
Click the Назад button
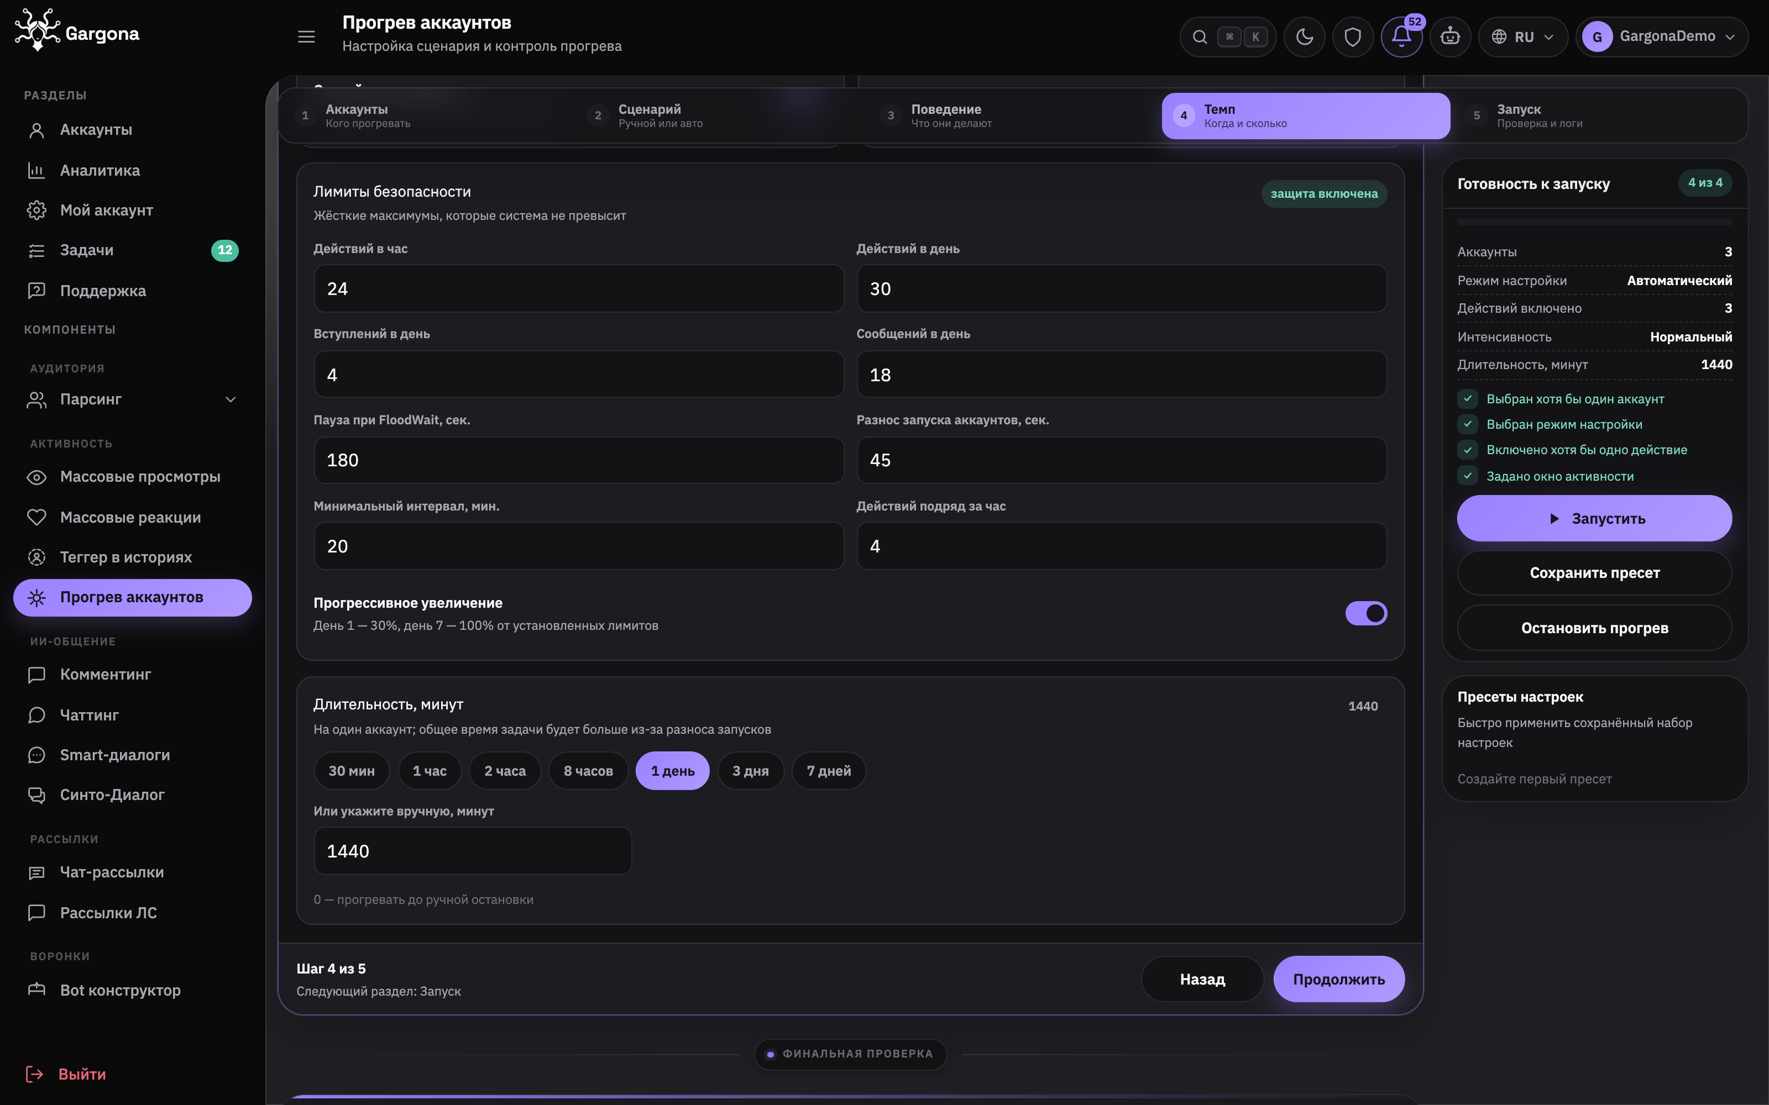[1202, 979]
